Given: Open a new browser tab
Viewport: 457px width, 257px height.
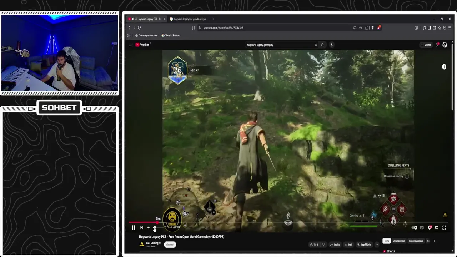Looking at the screenshot, I should 213,19.
